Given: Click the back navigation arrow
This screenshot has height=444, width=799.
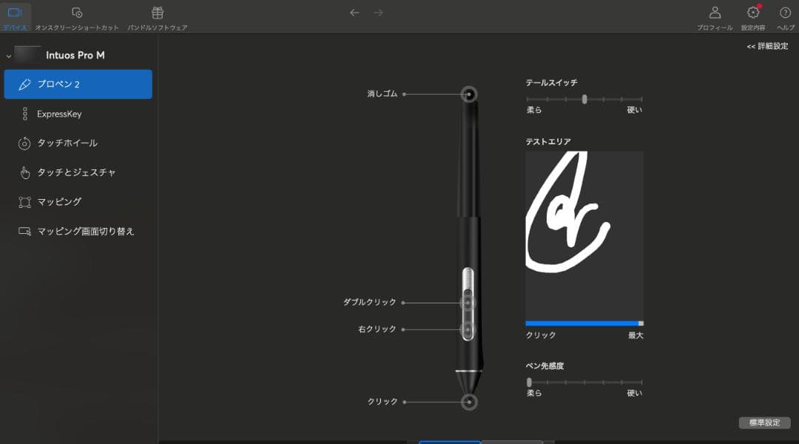Looking at the screenshot, I should click(354, 13).
